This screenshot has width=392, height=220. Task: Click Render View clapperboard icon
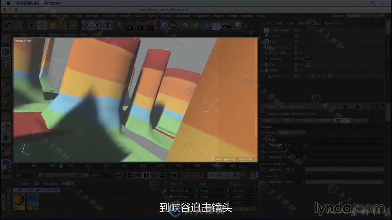130,26
